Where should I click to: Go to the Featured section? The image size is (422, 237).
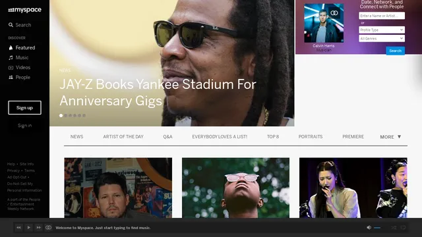click(x=22, y=47)
